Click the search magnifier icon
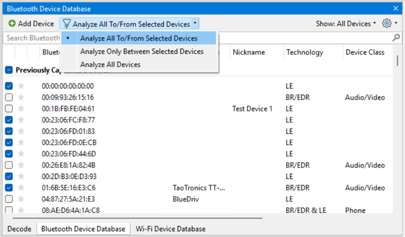 [x=396, y=38]
